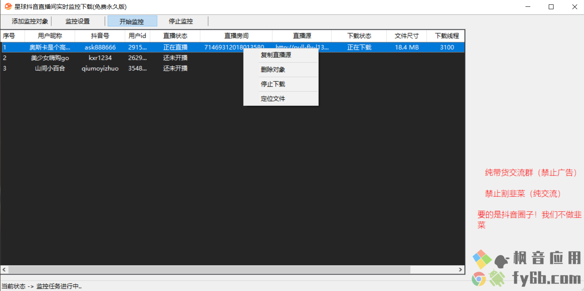Viewport: 584px width, 291px height.
Task: Click the 用户id column header
Action: (137, 36)
